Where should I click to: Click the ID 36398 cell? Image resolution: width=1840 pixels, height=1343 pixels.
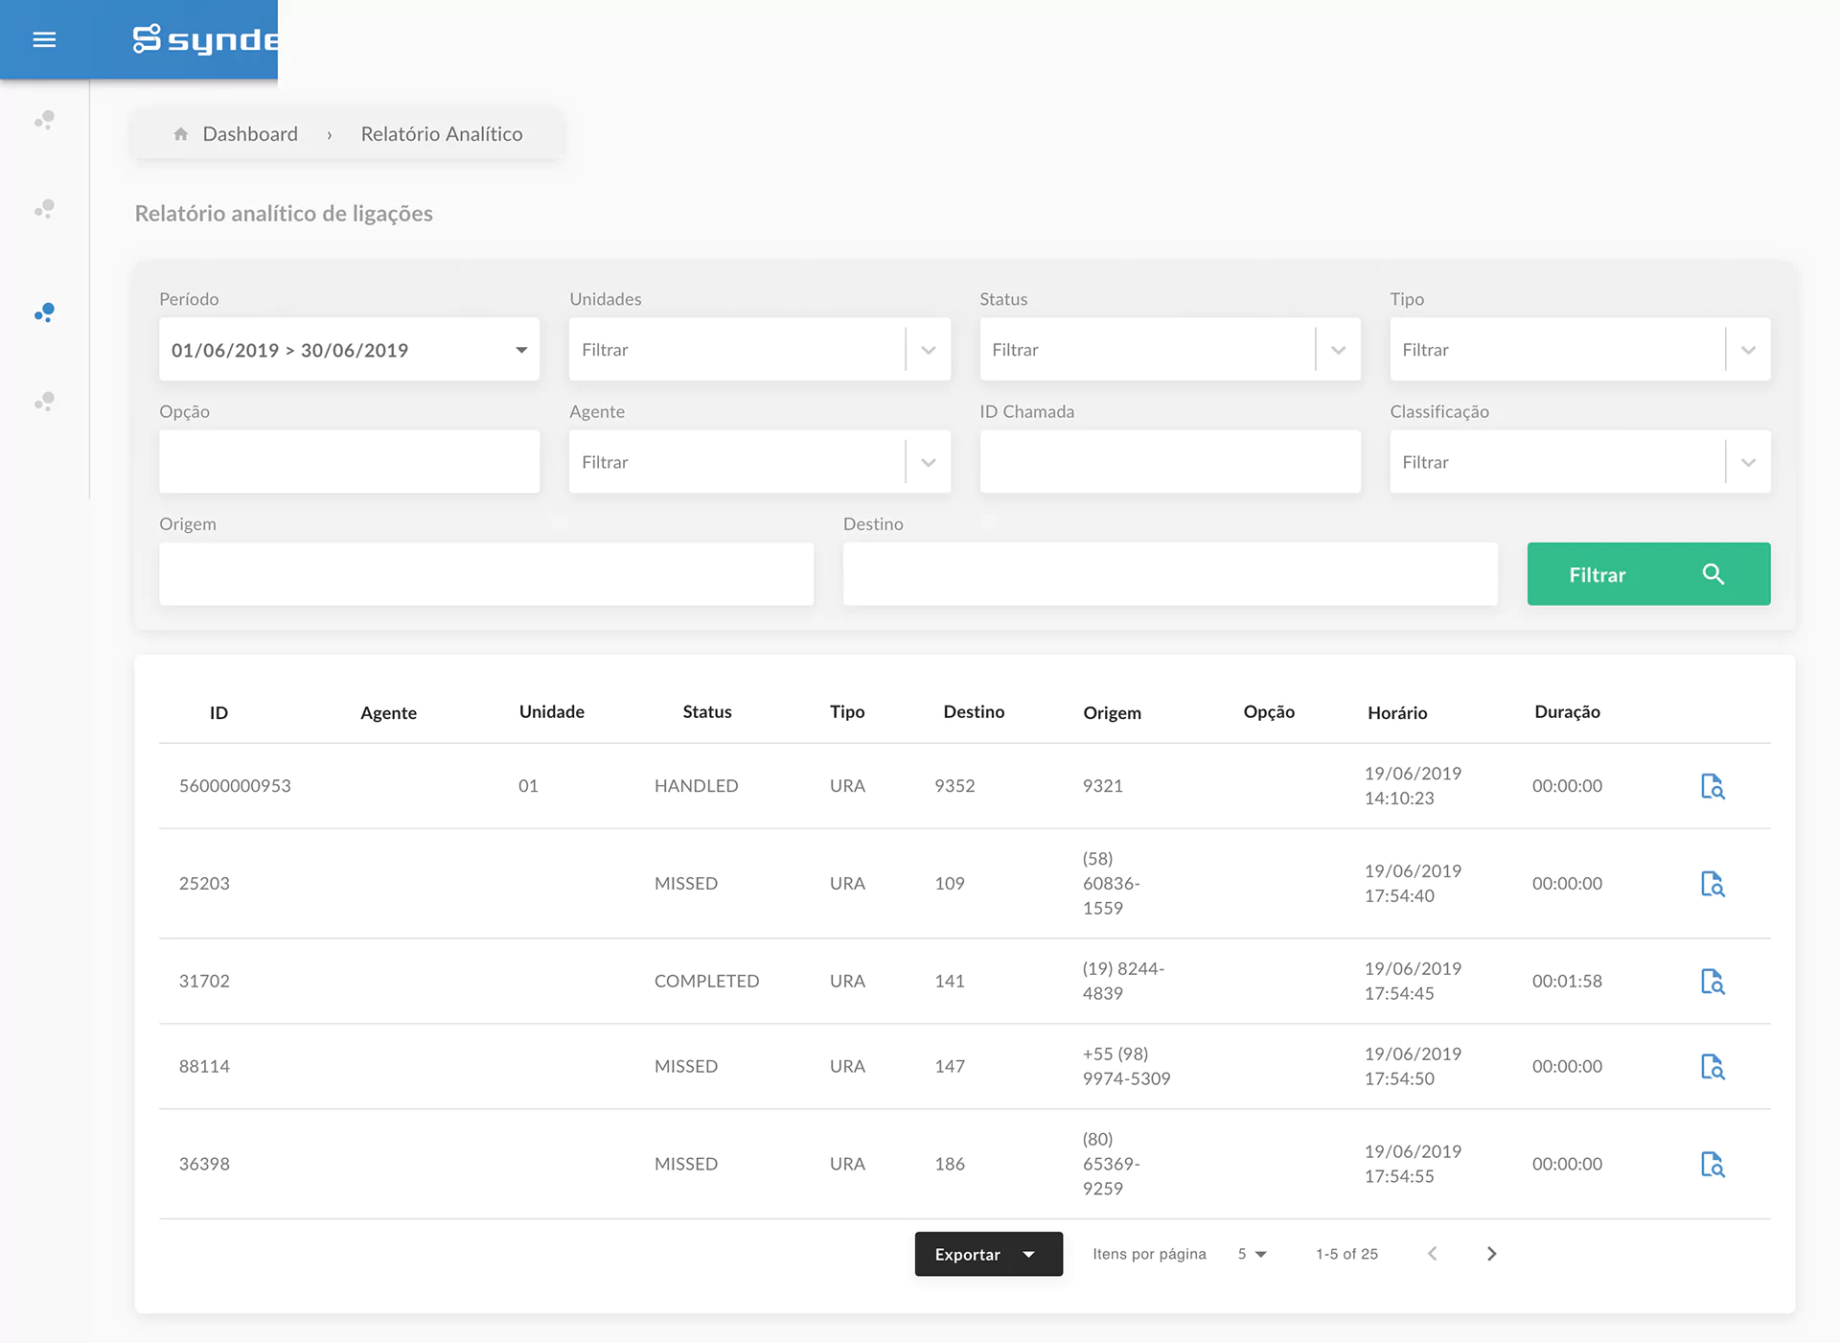204,1164
